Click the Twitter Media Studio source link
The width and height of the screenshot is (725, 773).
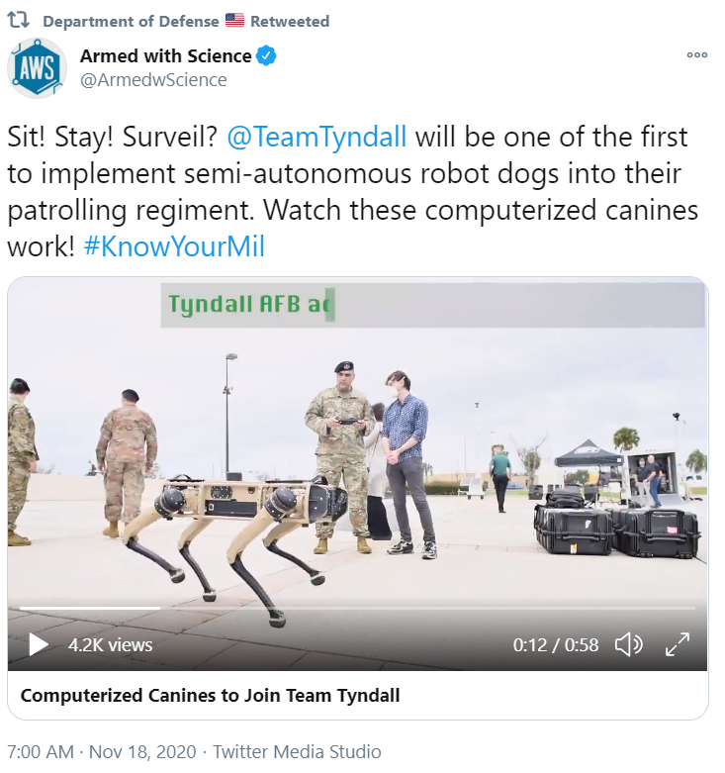point(297,752)
